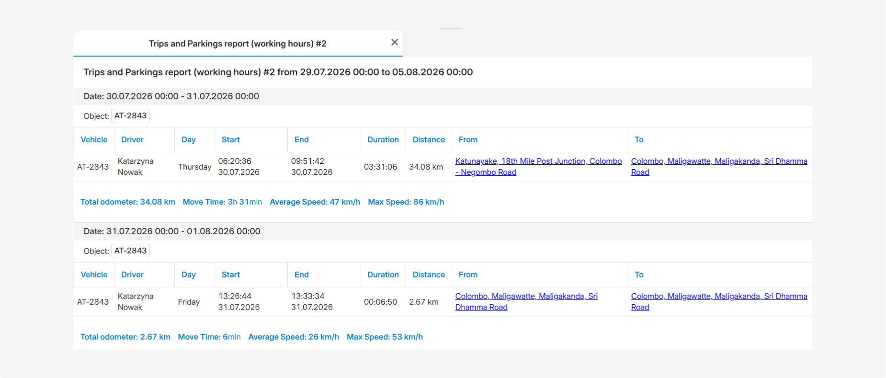The height and width of the screenshot is (378, 886).
Task: Sort the first table by Vehicle column
Action: coord(94,140)
